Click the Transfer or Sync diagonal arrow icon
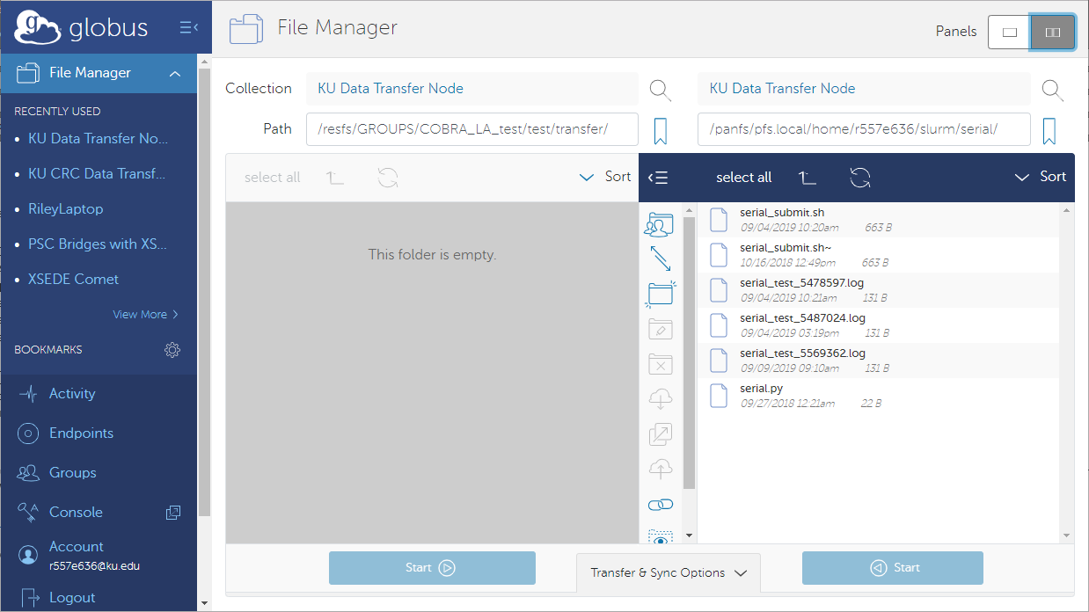 (660, 259)
